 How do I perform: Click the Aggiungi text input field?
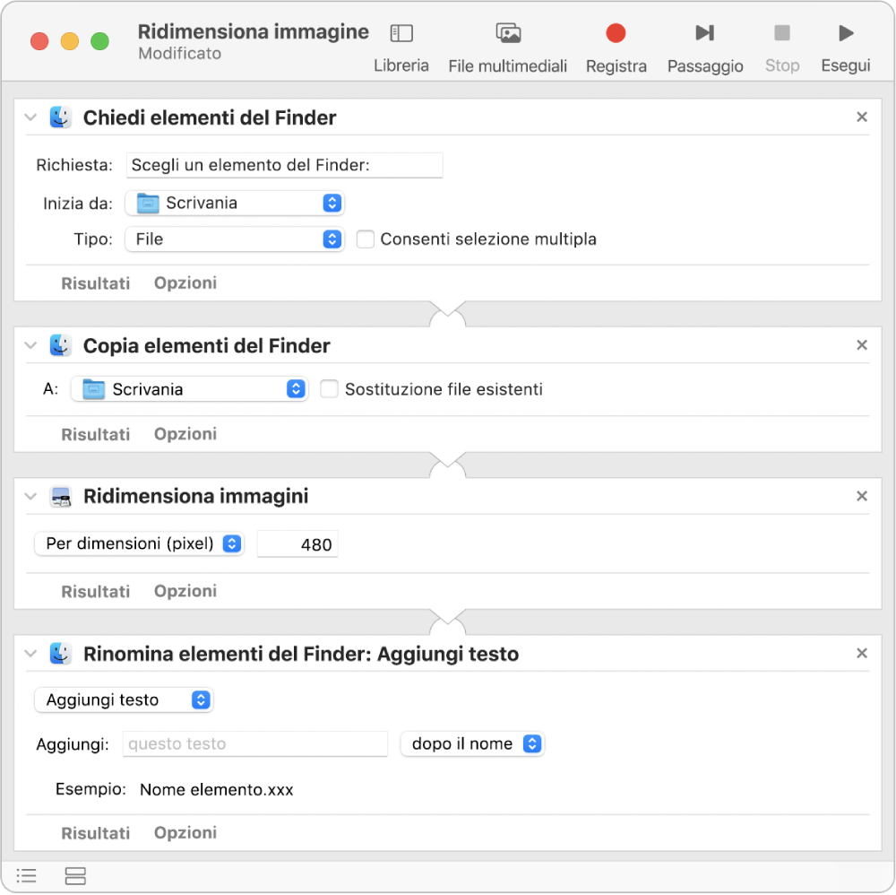pos(254,744)
